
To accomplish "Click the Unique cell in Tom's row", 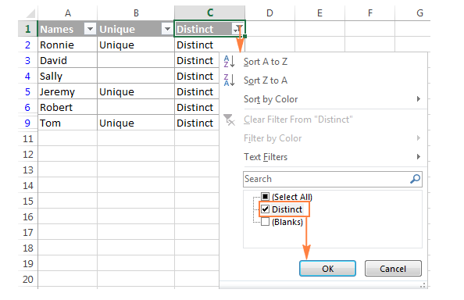I will [136, 123].
